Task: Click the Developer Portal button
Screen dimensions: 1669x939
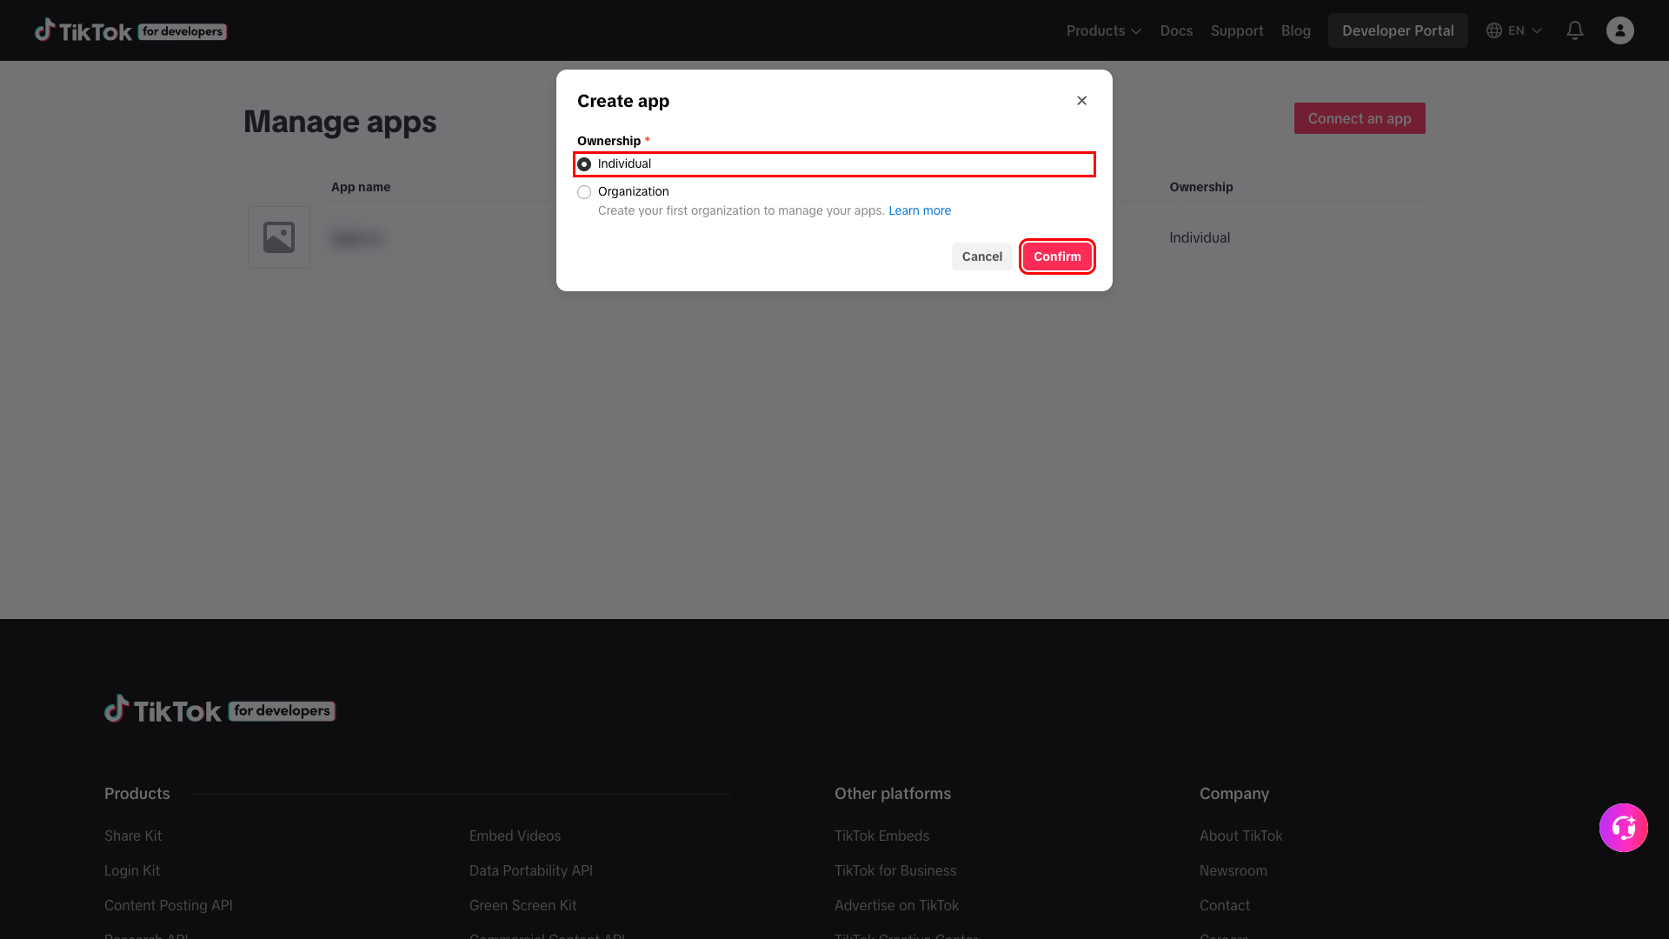Action: click(1398, 30)
